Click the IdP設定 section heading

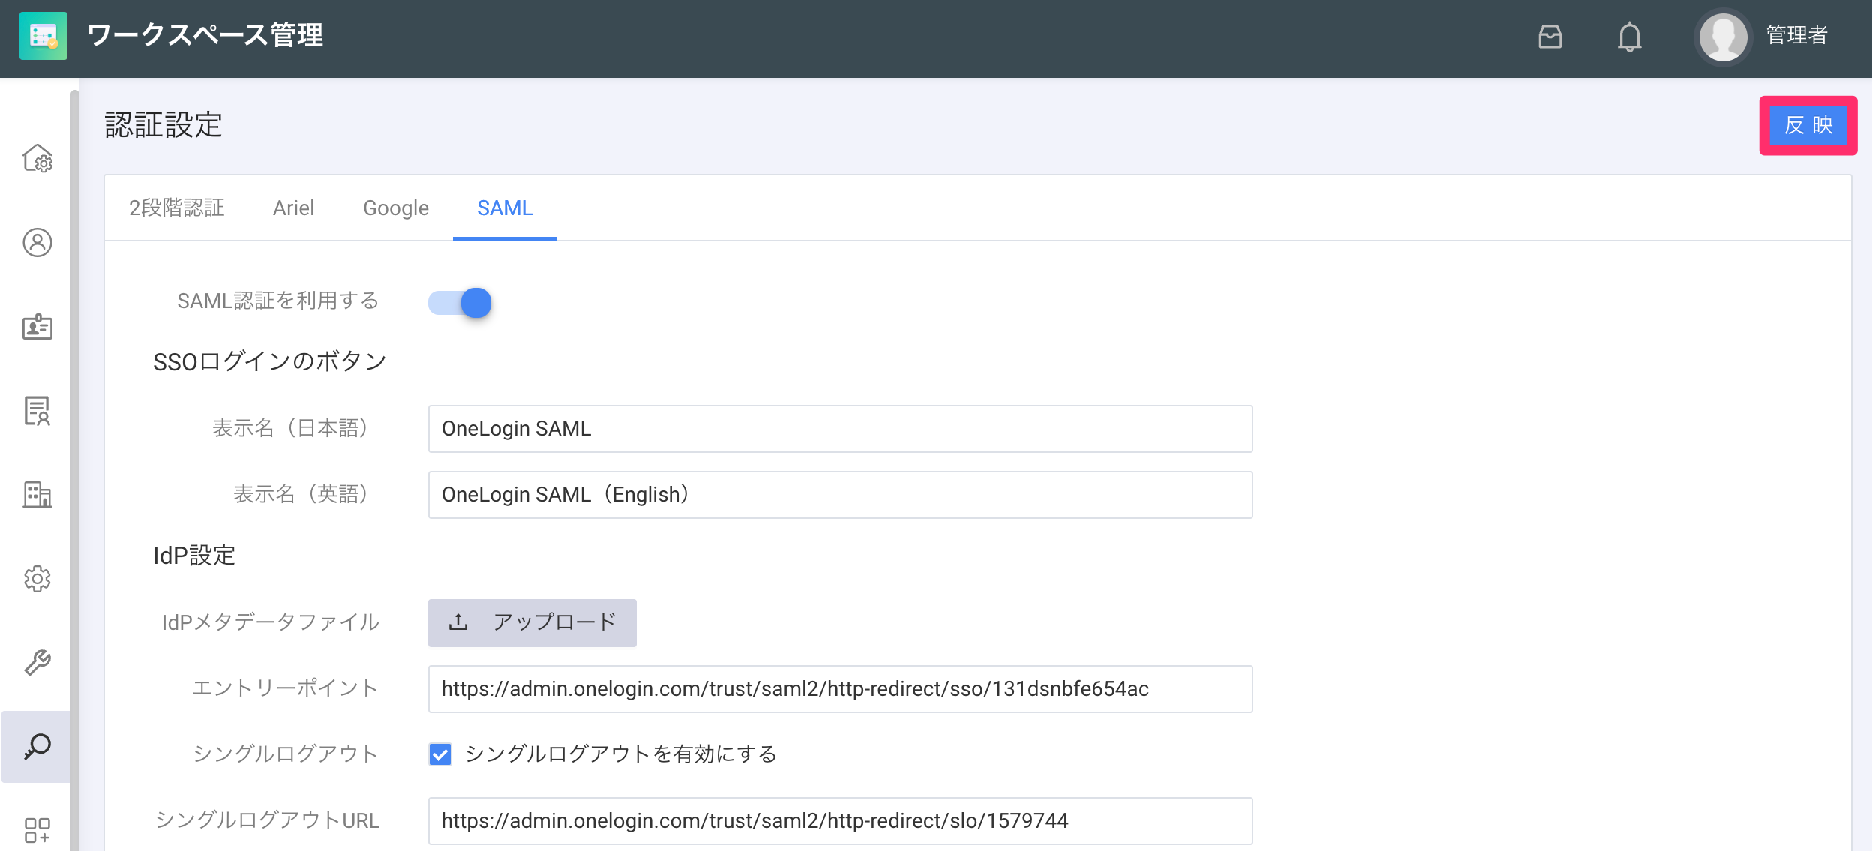(x=194, y=556)
